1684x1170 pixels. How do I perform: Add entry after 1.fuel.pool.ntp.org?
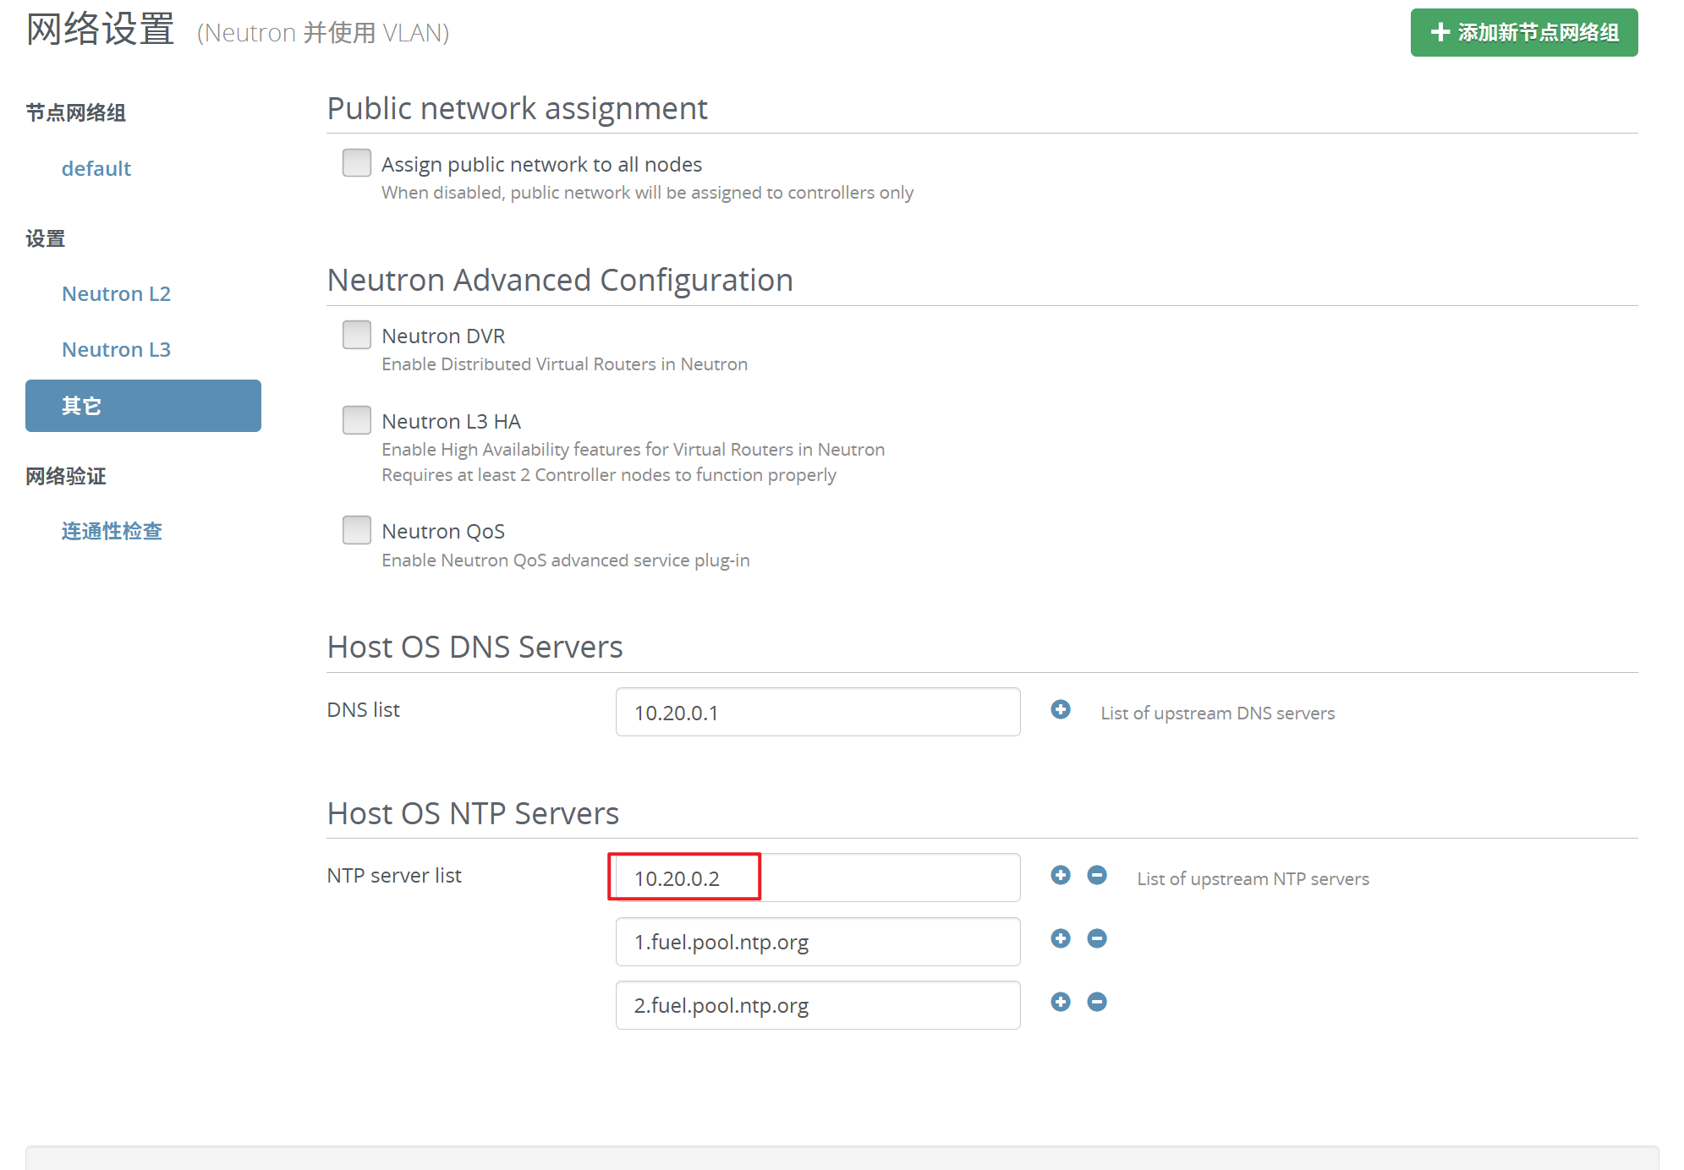(1061, 938)
